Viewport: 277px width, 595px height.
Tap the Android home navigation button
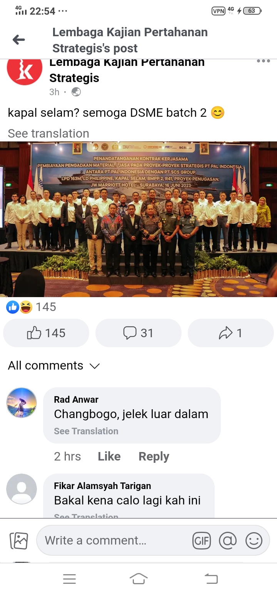[x=138, y=578]
